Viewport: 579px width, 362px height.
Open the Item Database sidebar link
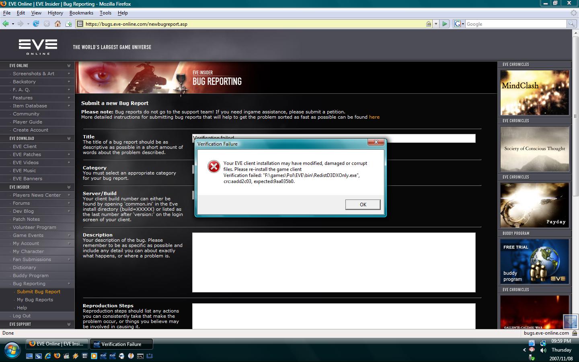point(30,106)
